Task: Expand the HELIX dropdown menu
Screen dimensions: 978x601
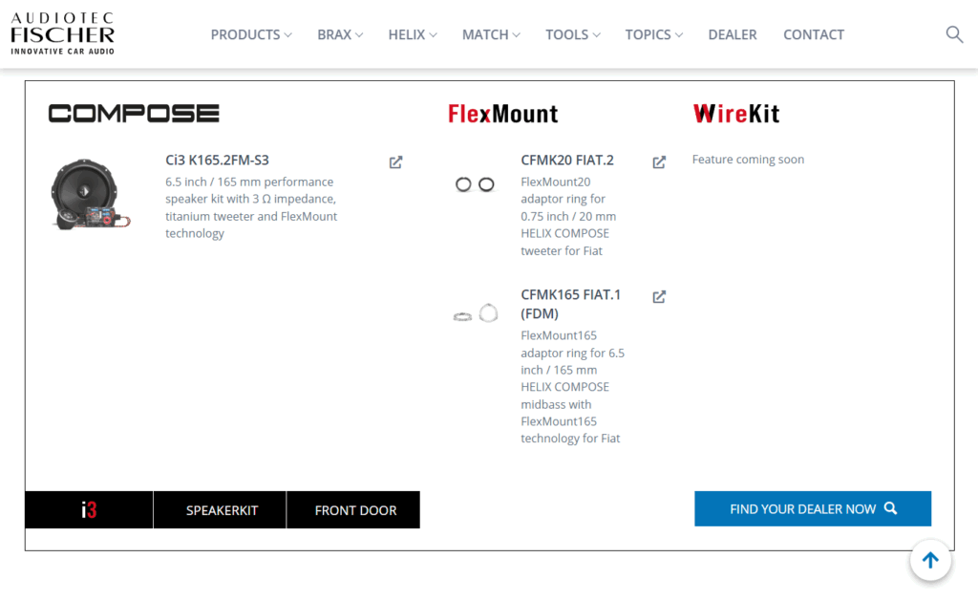Action: pyautogui.click(x=412, y=34)
